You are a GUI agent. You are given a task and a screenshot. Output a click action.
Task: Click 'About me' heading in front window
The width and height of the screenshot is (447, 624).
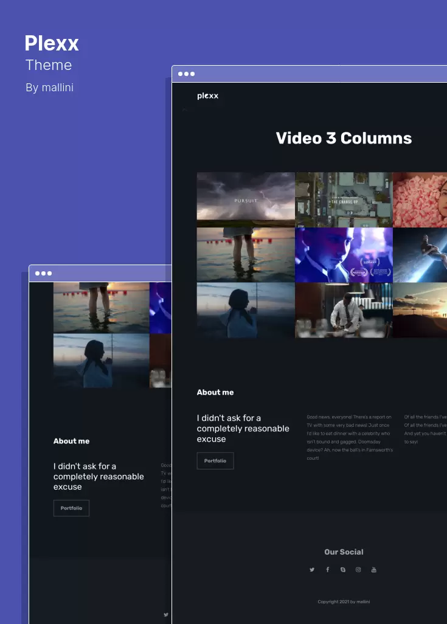click(215, 392)
